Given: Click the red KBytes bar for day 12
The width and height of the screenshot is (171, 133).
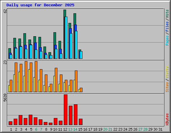Looking at the screenshot, I should pyautogui.click(x=65, y=110).
